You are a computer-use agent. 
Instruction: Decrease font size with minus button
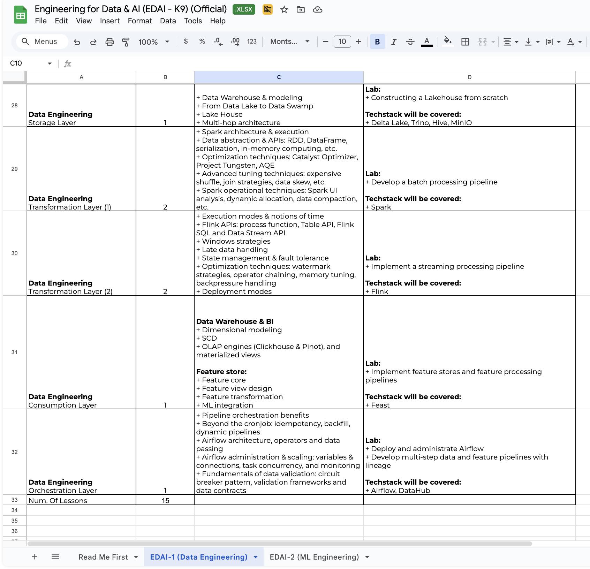(x=326, y=41)
